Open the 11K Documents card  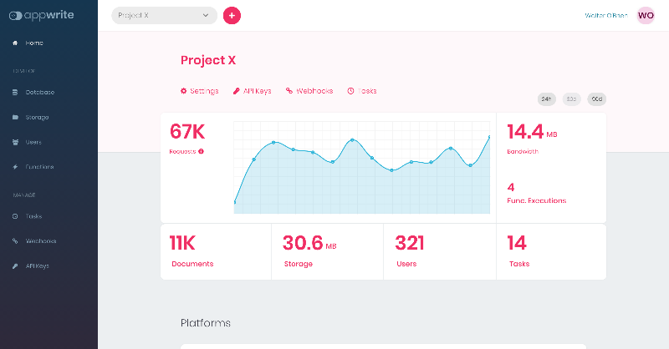point(216,252)
